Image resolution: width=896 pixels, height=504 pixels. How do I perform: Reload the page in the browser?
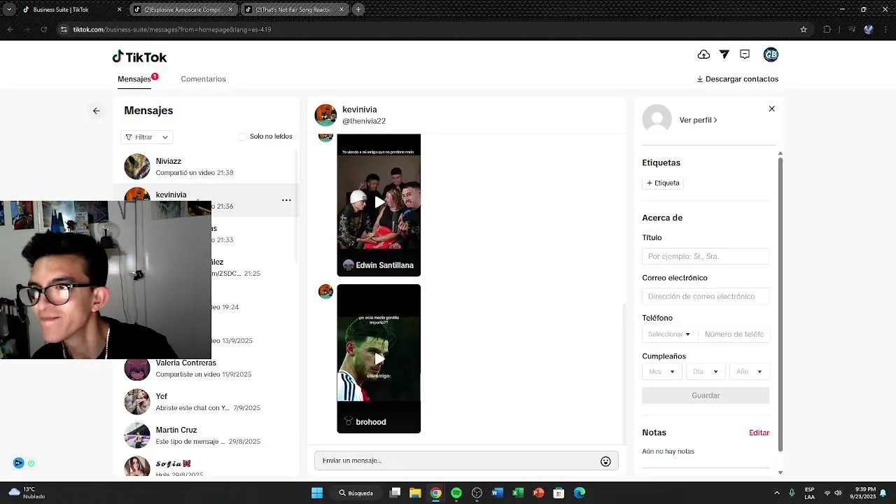click(x=44, y=29)
